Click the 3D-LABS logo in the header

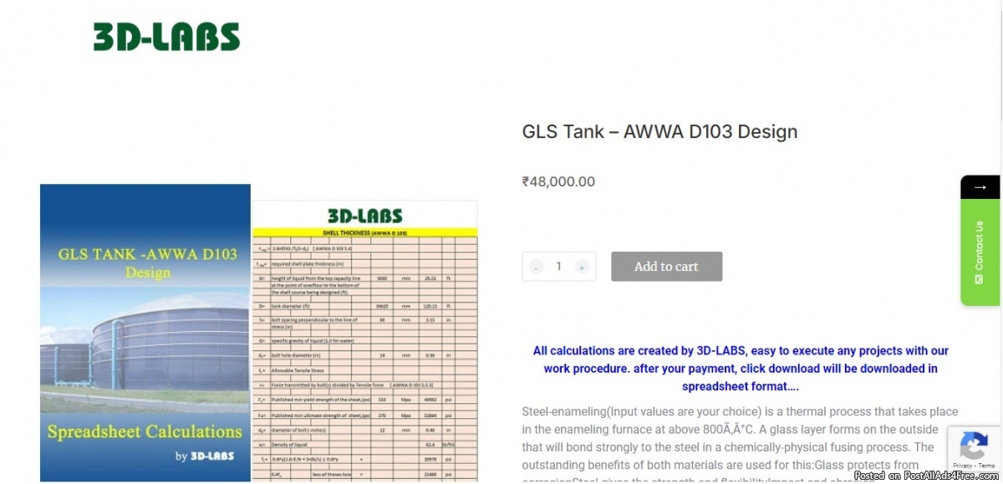[x=166, y=37]
